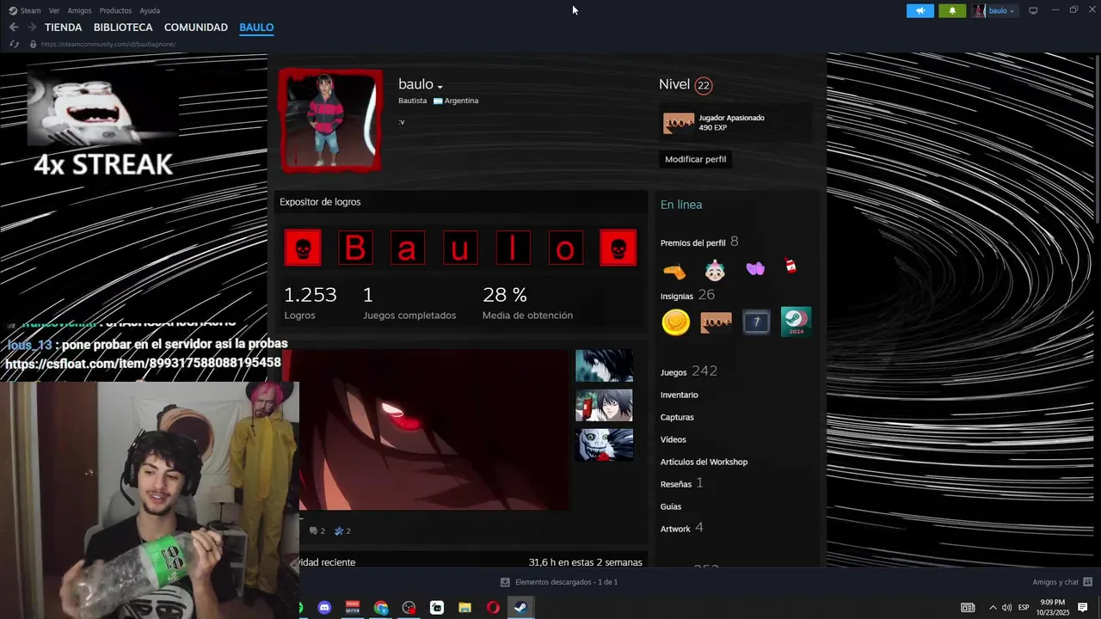Open Artículos del Workshop link

704,462
